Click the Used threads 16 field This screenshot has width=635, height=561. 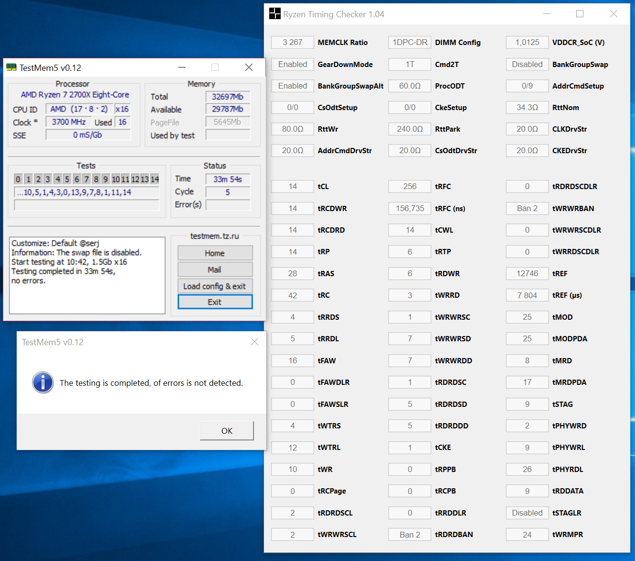[122, 122]
